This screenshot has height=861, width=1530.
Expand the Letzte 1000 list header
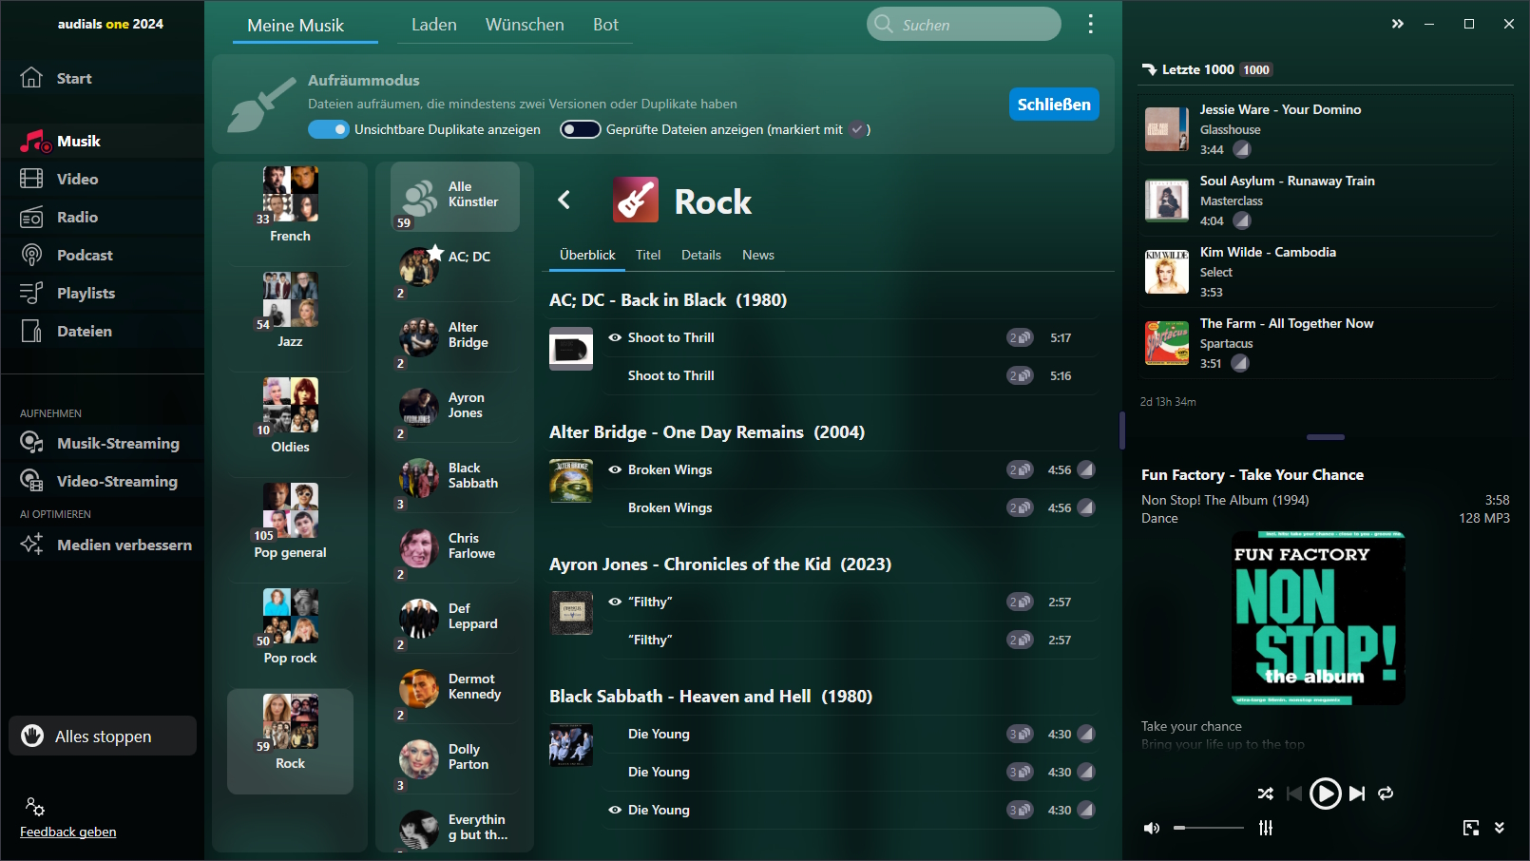pos(1207,69)
